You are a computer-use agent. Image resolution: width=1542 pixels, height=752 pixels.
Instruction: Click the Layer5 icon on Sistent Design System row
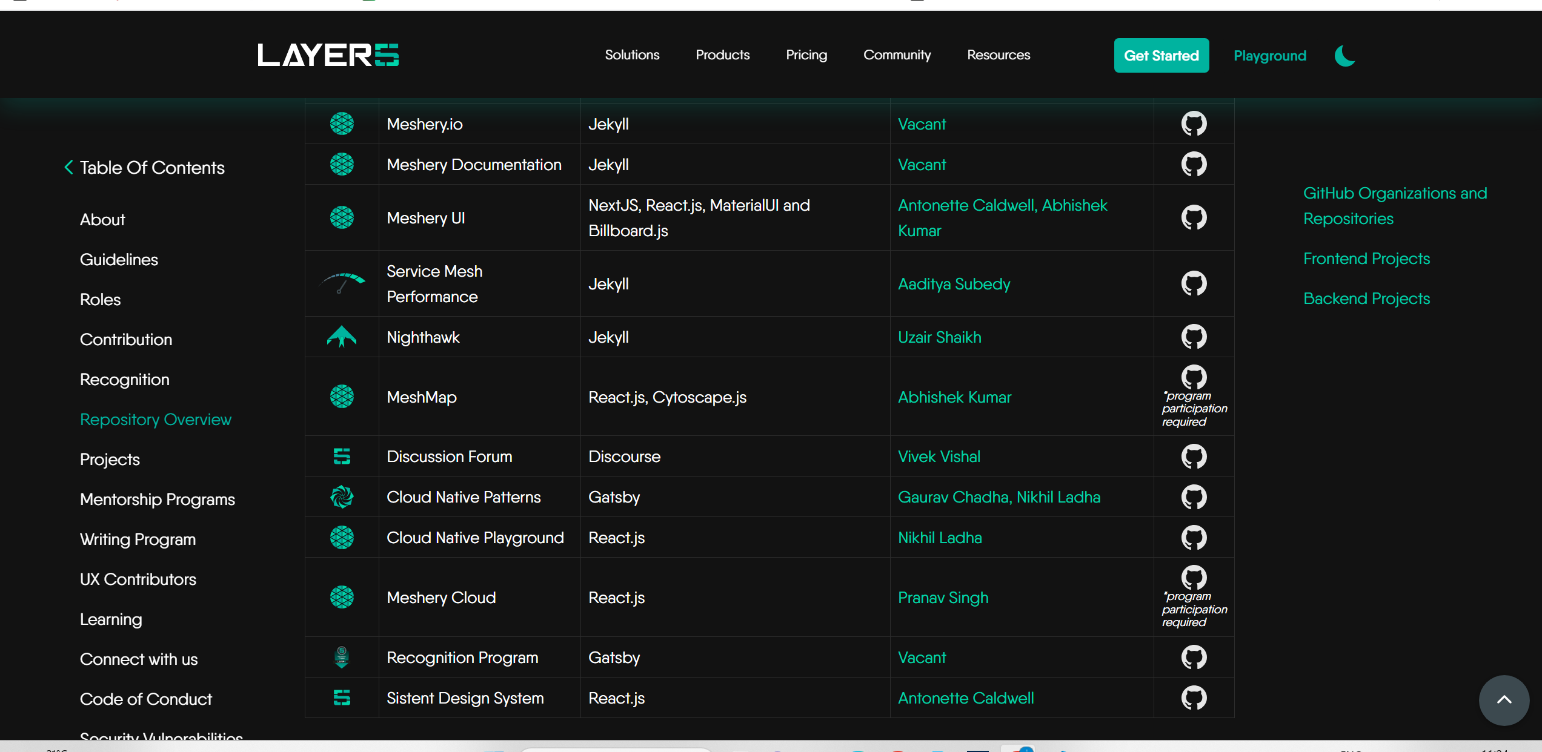(x=342, y=698)
